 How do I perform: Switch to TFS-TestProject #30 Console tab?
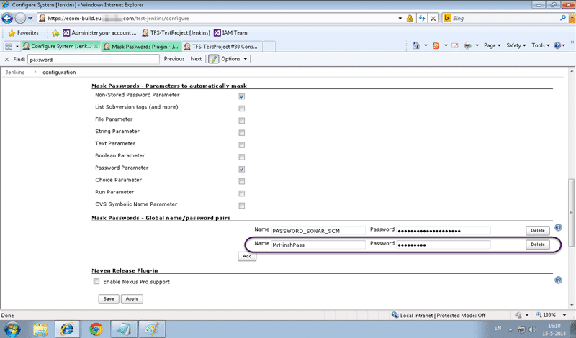(222, 47)
